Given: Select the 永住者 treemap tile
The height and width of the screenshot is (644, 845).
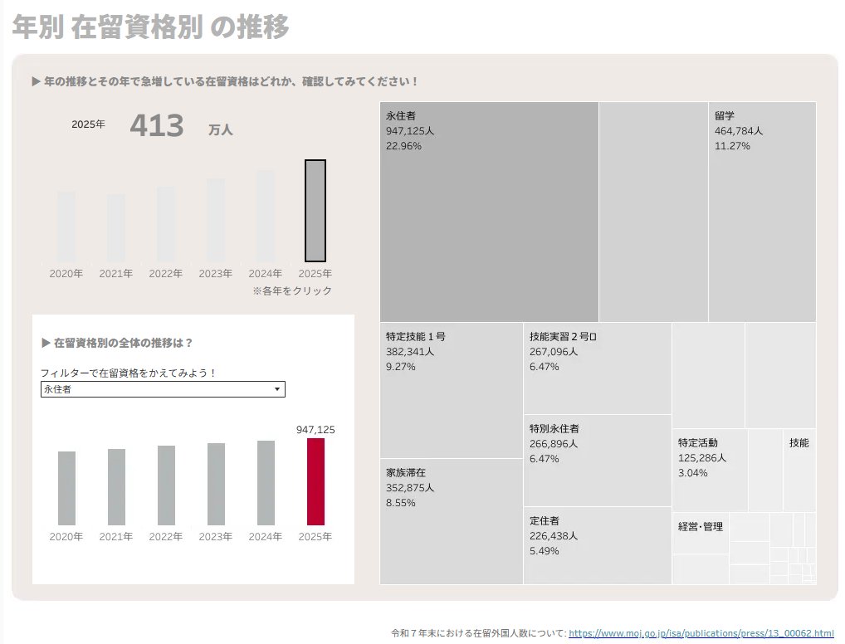Looking at the screenshot, I should 490,212.
